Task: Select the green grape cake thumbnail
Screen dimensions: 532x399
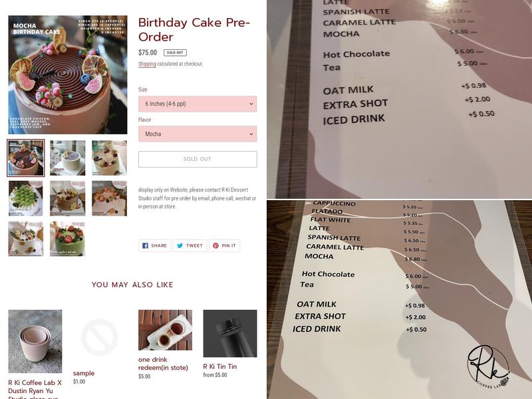Action: click(26, 198)
